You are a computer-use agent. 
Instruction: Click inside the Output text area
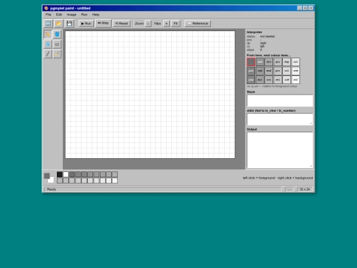click(x=280, y=150)
